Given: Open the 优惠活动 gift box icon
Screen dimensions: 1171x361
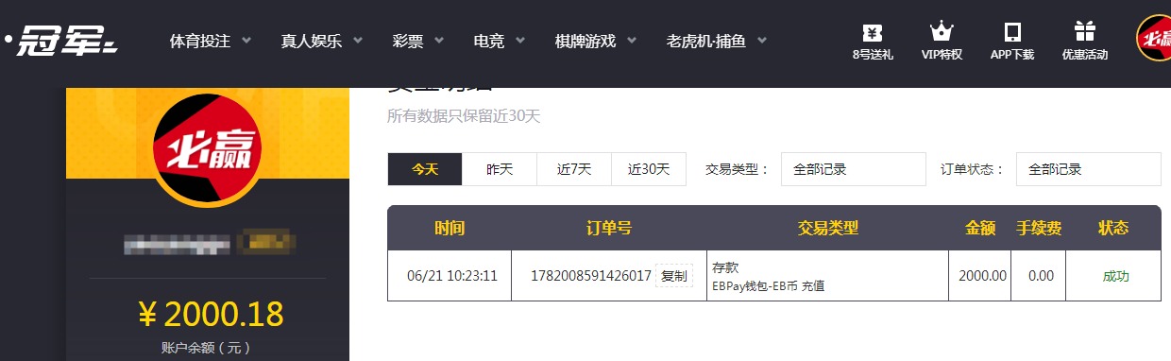Looking at the screenshot, I should (x=1084, y=32).
